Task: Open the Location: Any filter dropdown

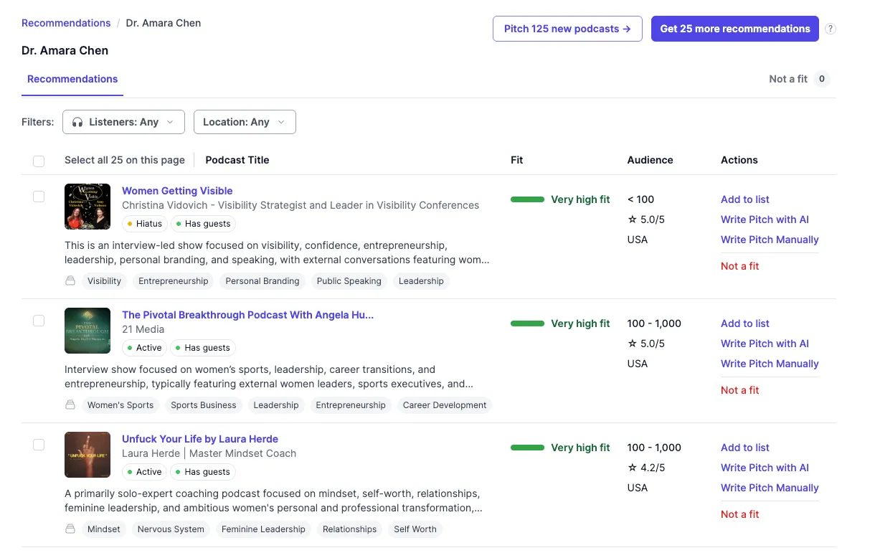Action: tap(245, 122)
